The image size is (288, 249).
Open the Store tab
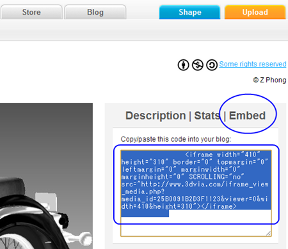pyautogui.click(x=31, y=12)
